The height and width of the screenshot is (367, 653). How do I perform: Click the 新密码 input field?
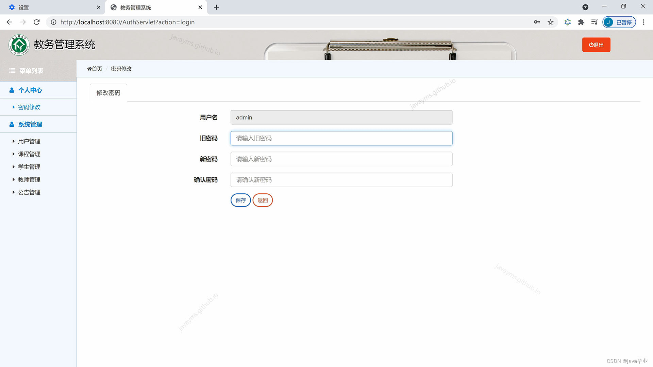[x=341, y=159]
